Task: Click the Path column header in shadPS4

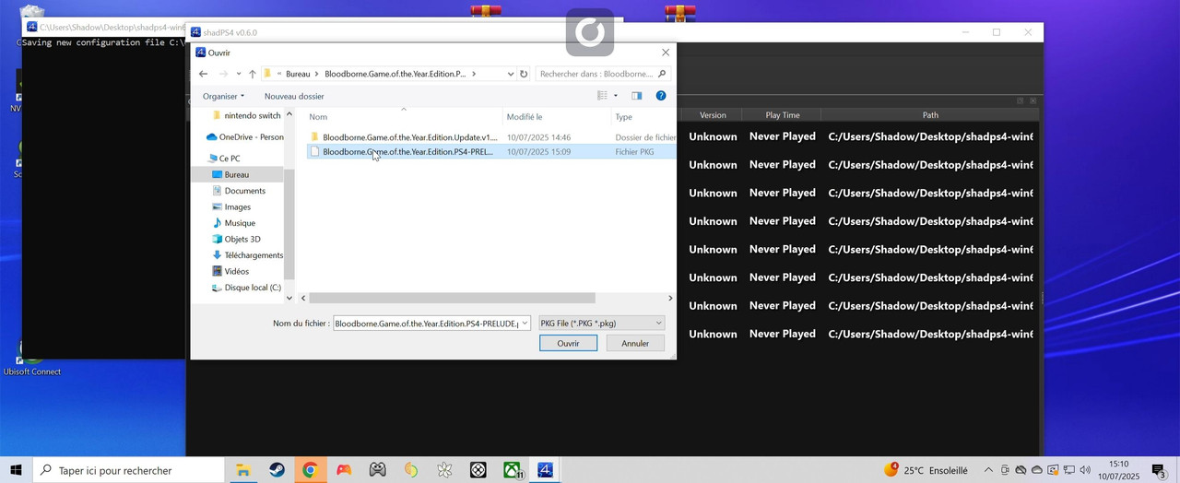Action: 930,115
